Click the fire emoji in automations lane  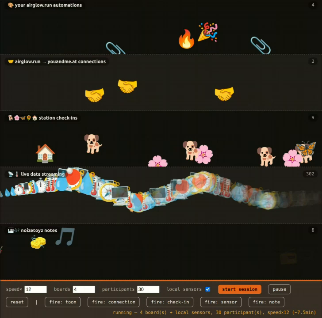click(186, 39)
